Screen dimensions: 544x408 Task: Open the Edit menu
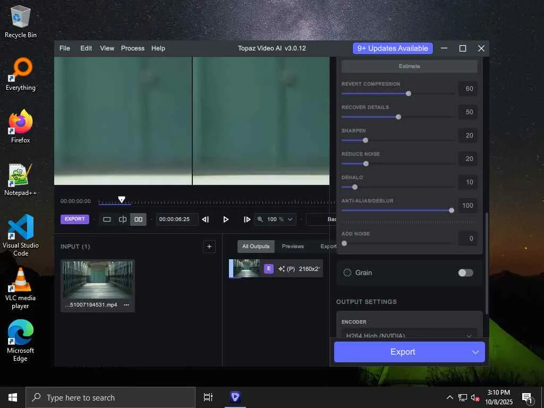click(x=86, y=48)
